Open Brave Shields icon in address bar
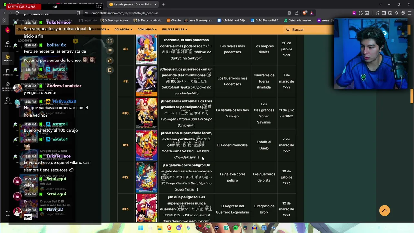The image size is (414, 233). (x=305, y=13)
